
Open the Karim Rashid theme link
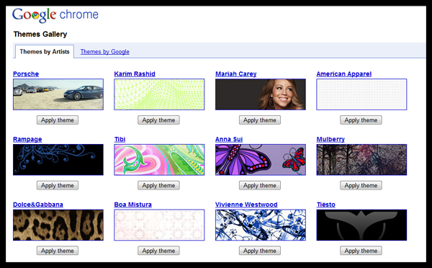[135, 74]
